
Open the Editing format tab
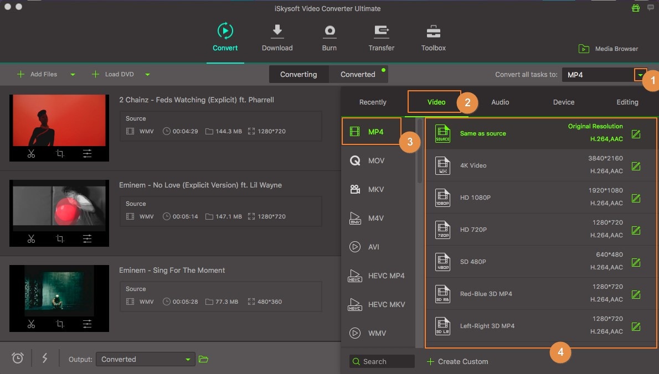point(627,102)
